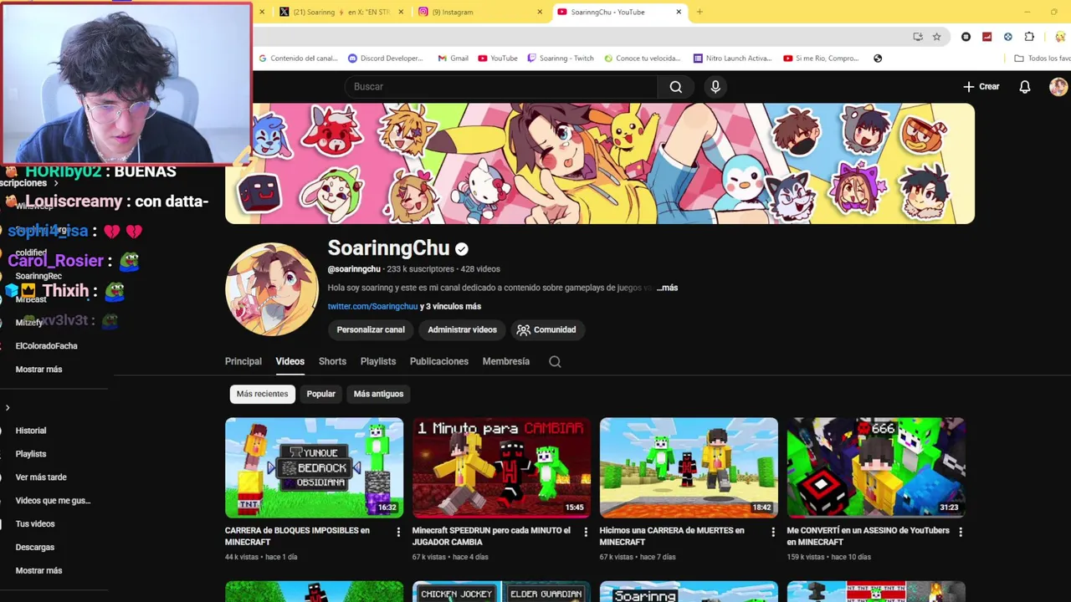Open options for Minecraft SPEEDRUN video

(x=586, y=532)
